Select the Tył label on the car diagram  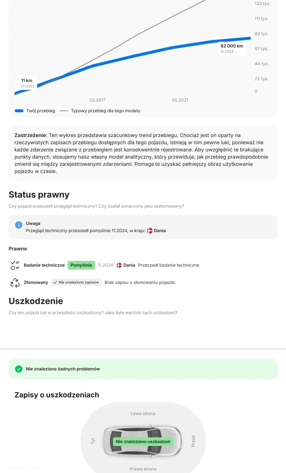coord(93,441)
